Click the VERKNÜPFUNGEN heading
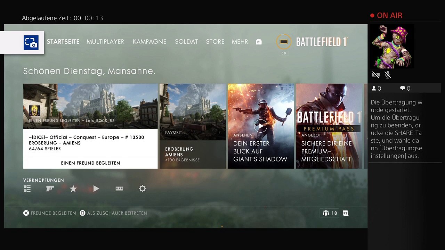This screenshot has height=250, width=445. [43, 180]
